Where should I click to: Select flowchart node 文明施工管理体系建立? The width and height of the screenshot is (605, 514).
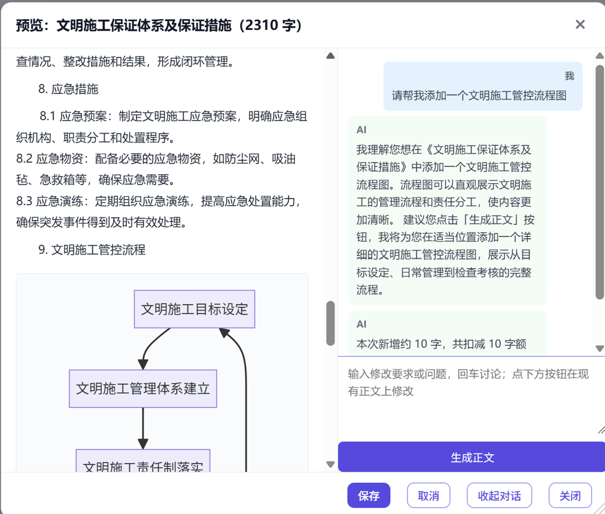[143, 388]
